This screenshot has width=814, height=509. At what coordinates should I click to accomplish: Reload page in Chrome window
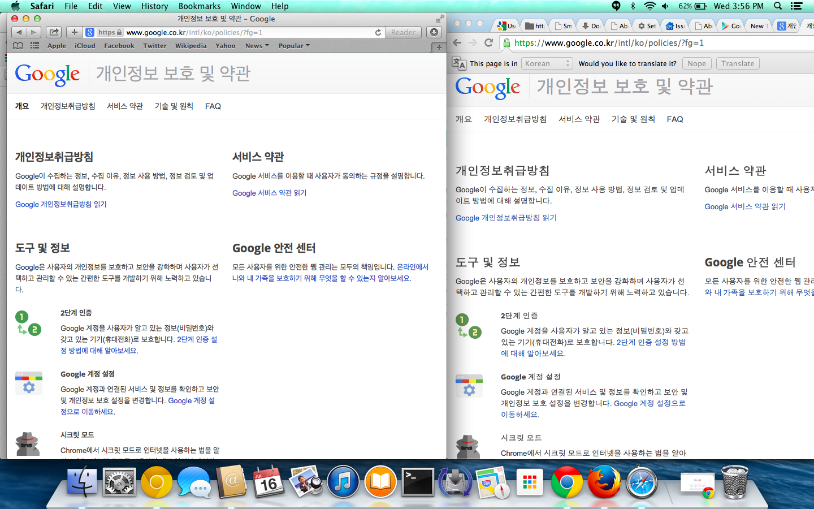[x=489, y=42]
